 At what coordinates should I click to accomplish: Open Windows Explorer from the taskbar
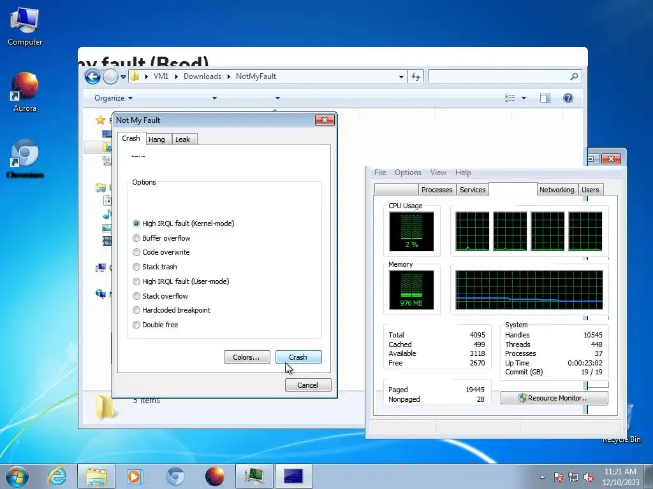[96, 476]
